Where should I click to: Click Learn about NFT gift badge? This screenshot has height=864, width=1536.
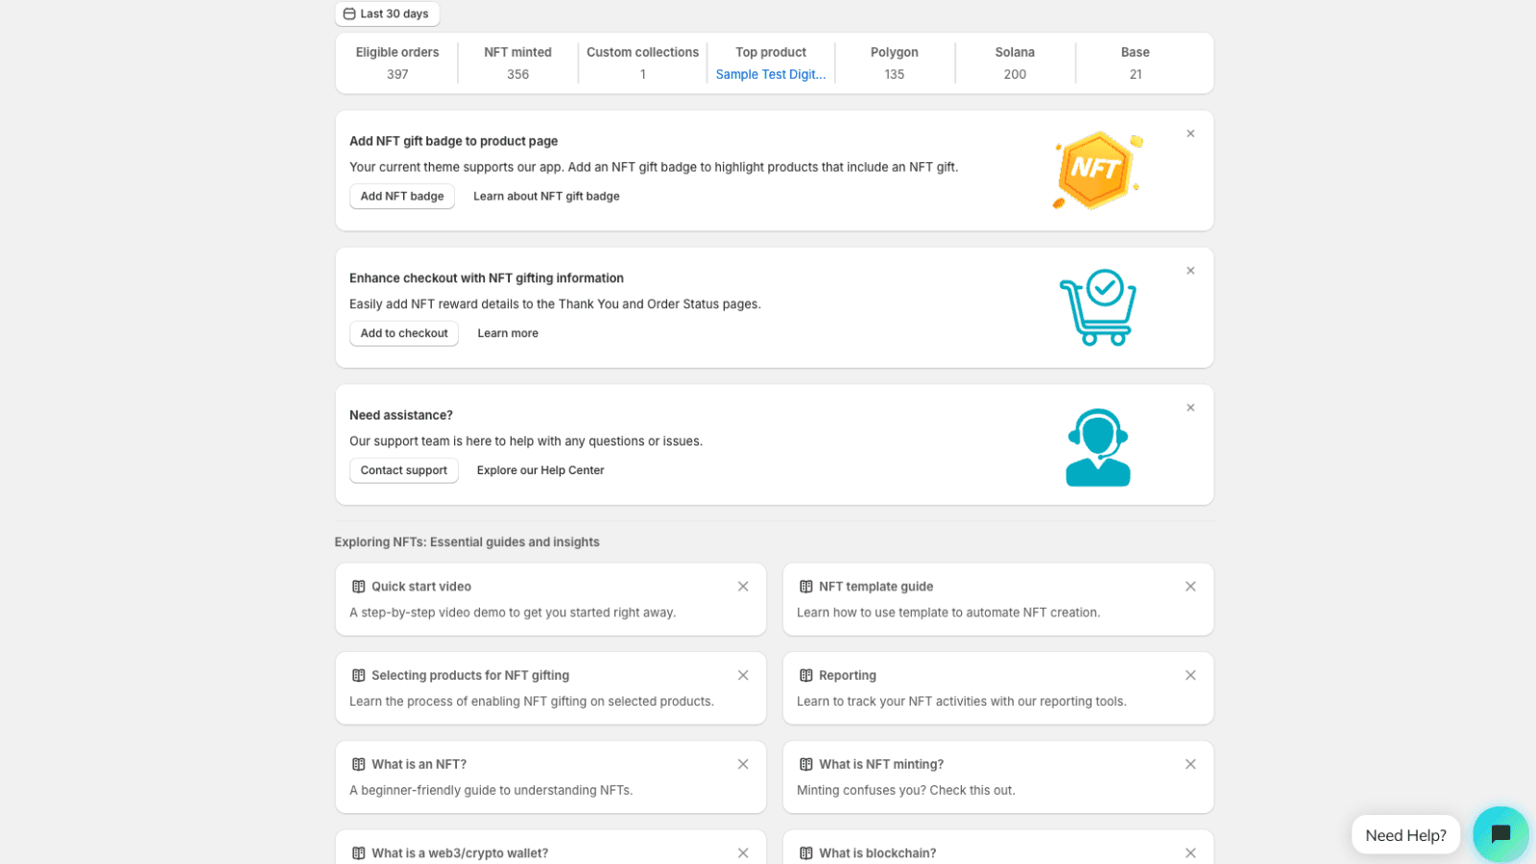tap(545, 196)
